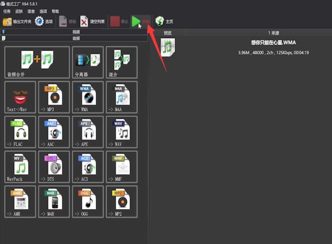The height and width of the screenshot is (244, 332).
Task: Select the OGG output format
Action: click(x=88, y=202)
